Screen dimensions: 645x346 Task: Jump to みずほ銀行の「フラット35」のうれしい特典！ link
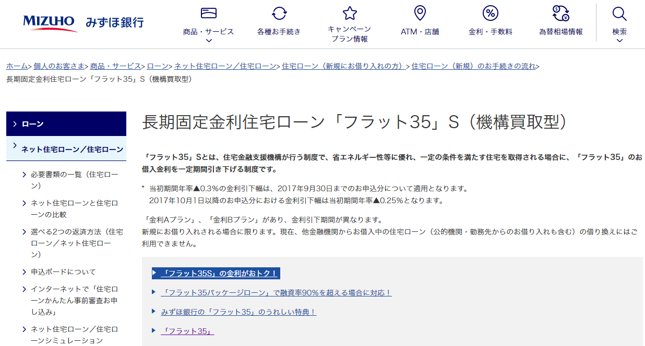pyautogui.click(x=238, y=312)
